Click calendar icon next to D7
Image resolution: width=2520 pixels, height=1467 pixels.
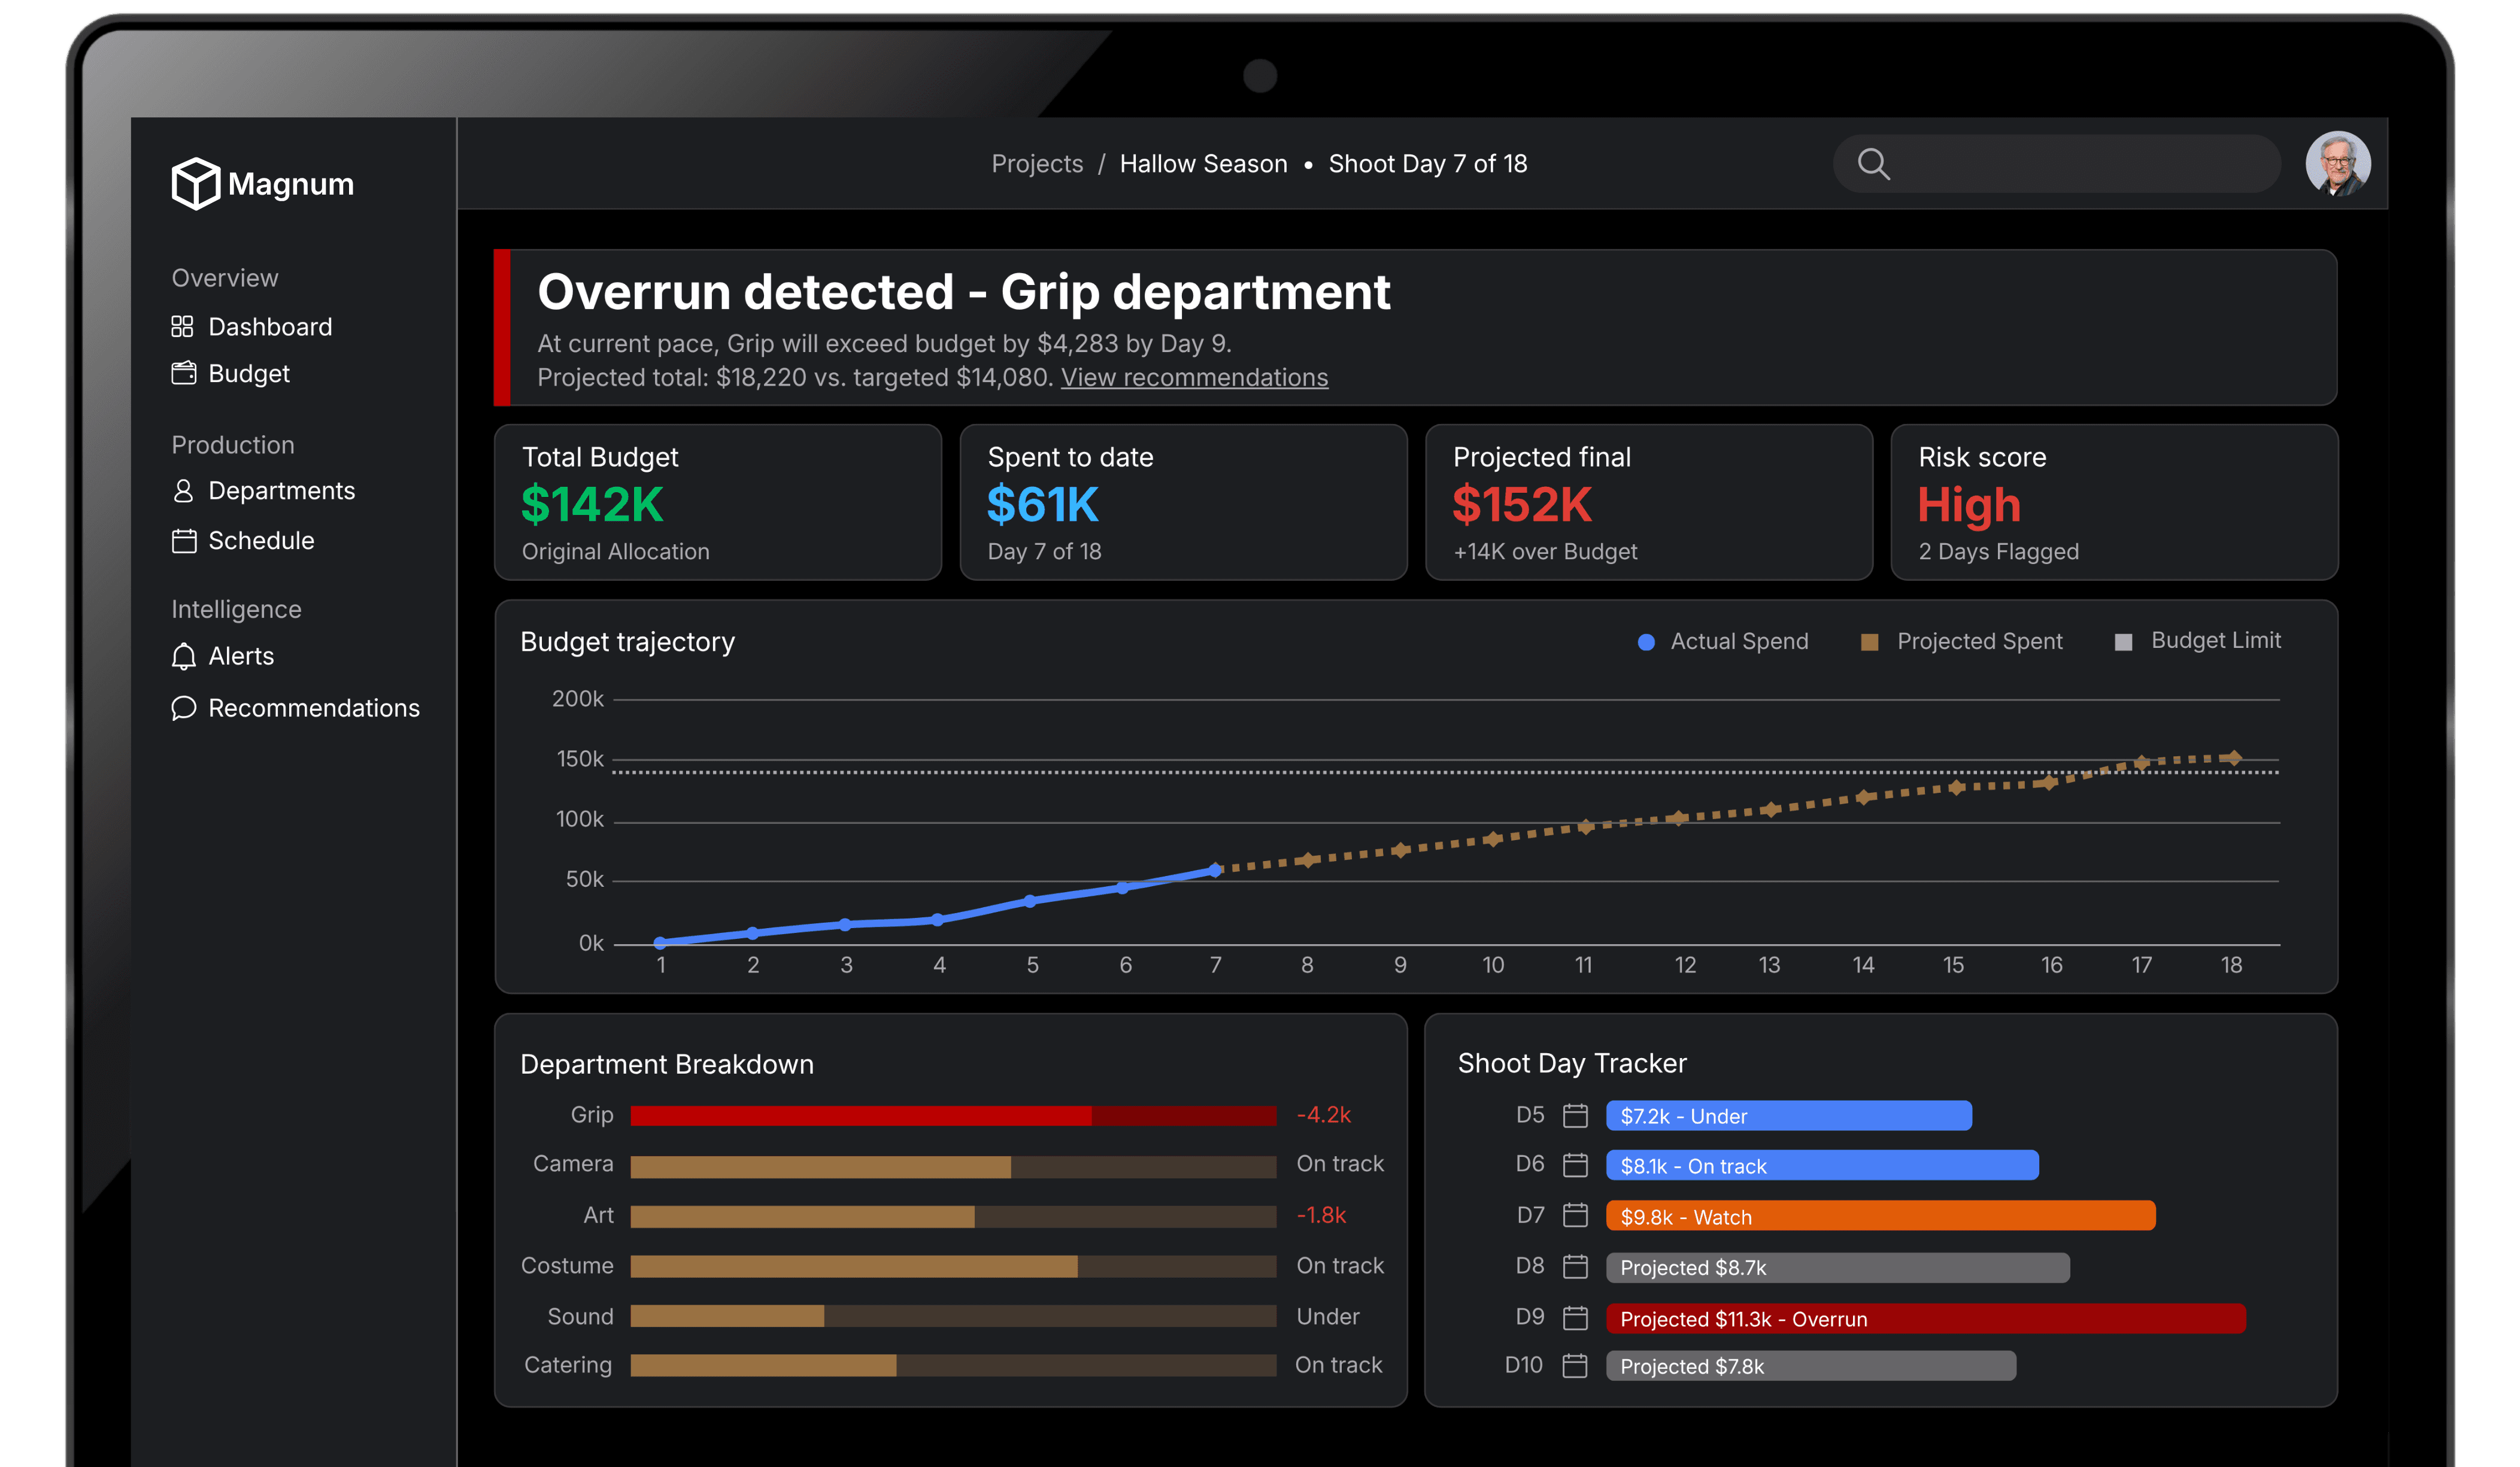click(x=1575, y=1215)
